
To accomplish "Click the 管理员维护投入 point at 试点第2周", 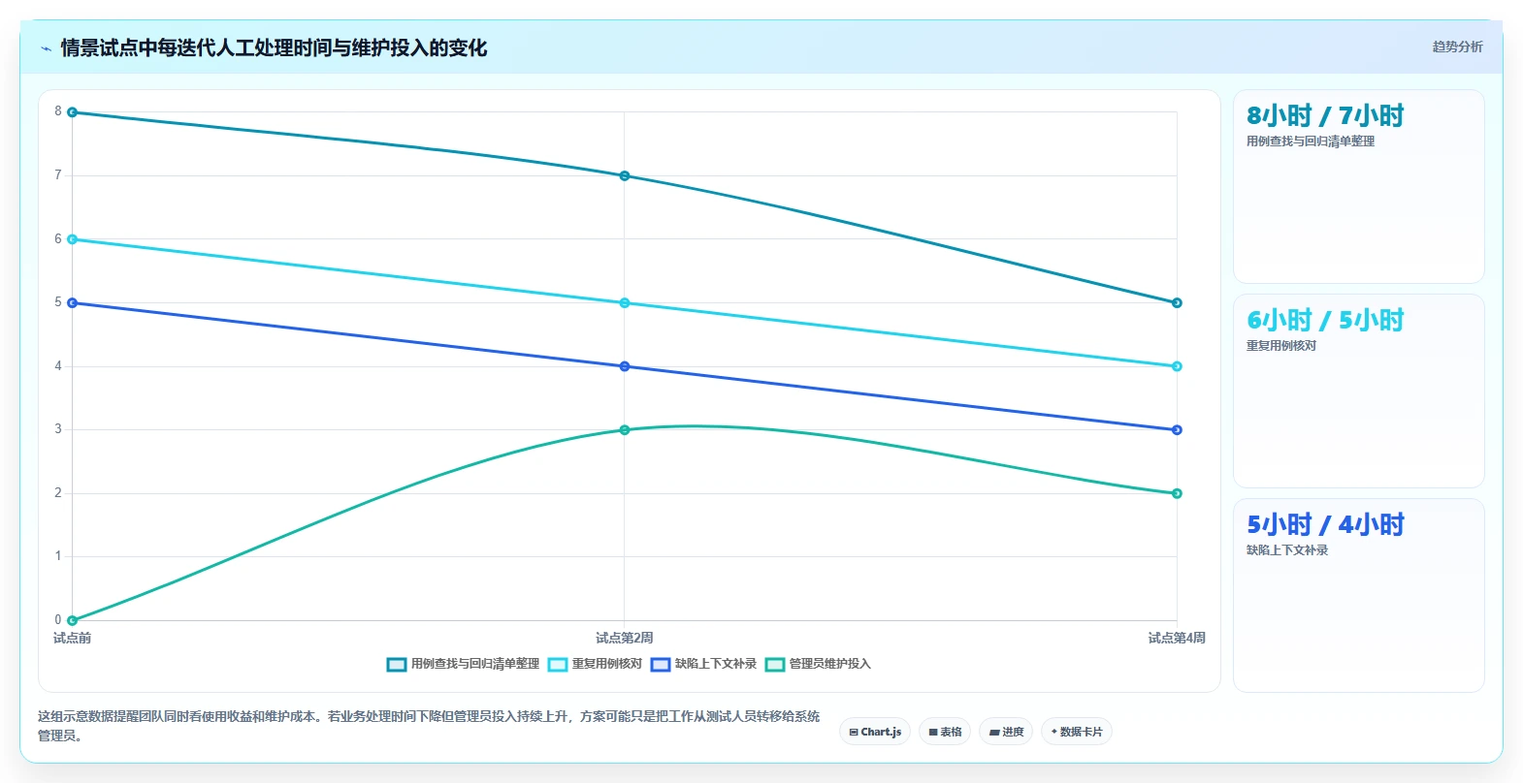I will [625, 430].
